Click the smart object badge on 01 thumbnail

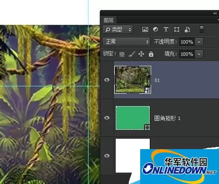pyautogui.click(x=147, y=90)
